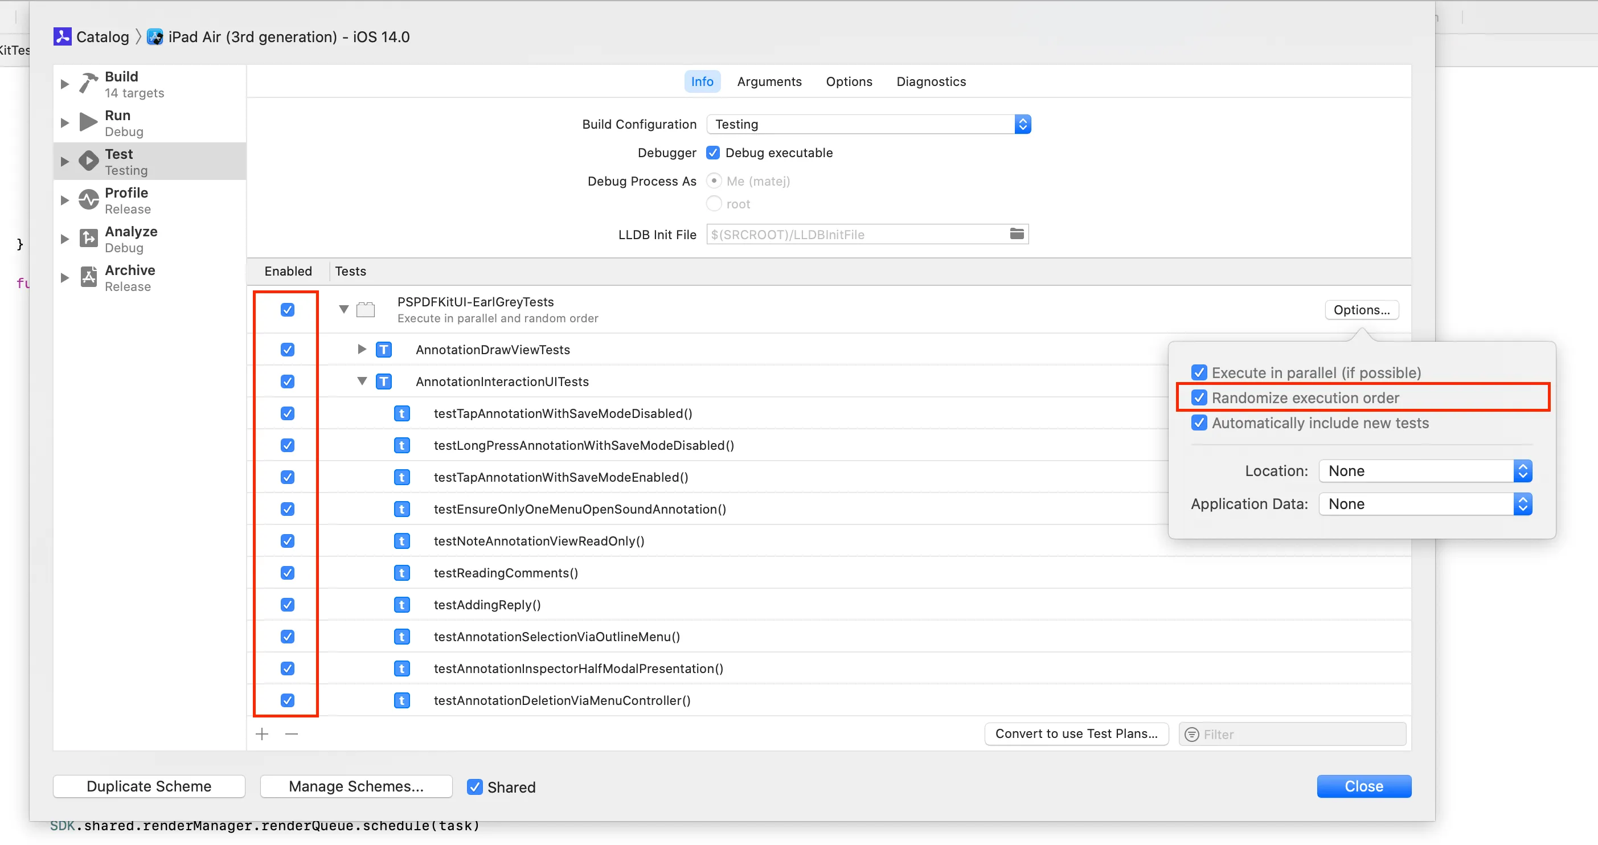This screenshot has width=1598, height=845.
Task: Select the Build action with hammer icon
Action: [88, 83]
